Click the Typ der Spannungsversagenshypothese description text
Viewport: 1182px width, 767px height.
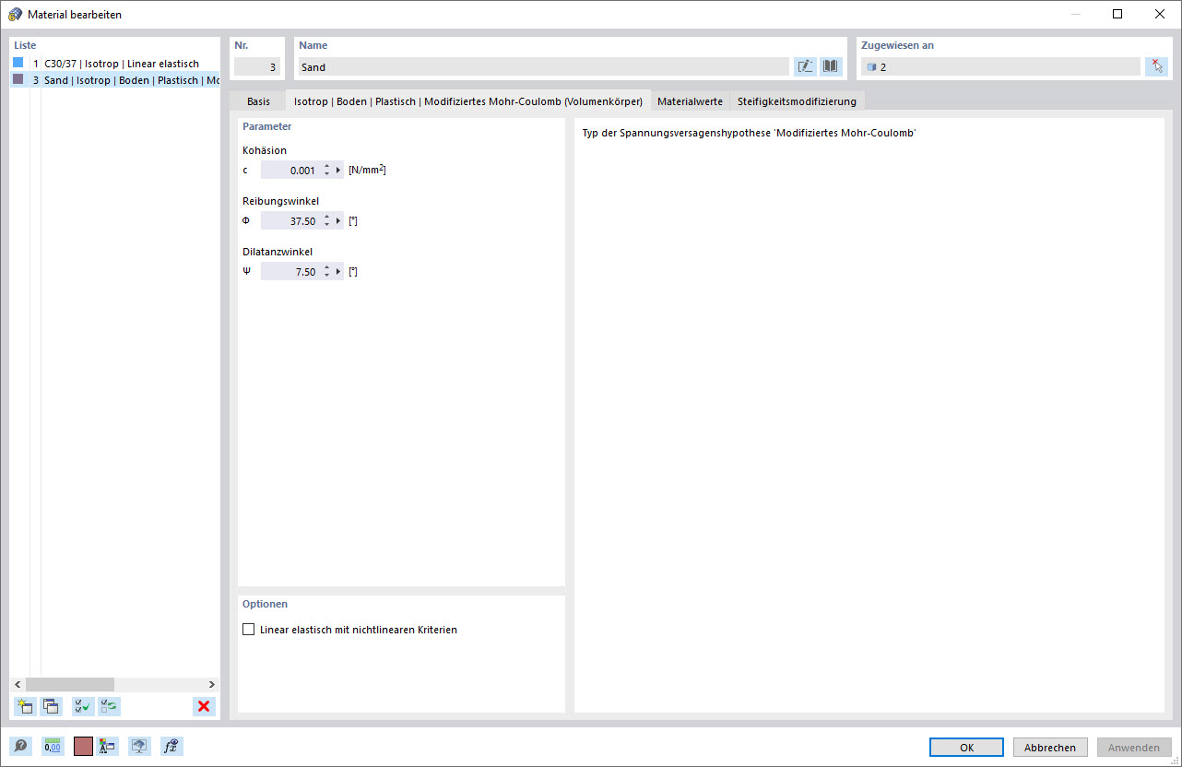click(749, 133)
